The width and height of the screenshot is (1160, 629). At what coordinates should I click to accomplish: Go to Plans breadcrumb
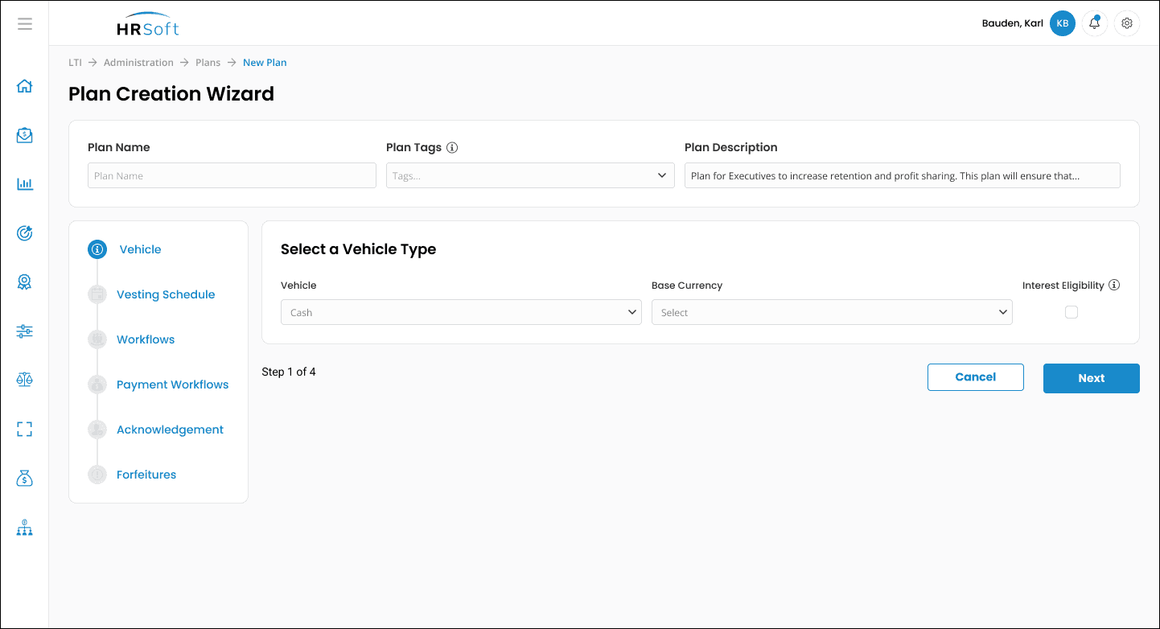[208, 62]
